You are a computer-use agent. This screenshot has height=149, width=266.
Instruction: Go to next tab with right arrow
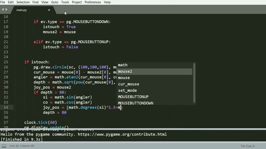7,10
